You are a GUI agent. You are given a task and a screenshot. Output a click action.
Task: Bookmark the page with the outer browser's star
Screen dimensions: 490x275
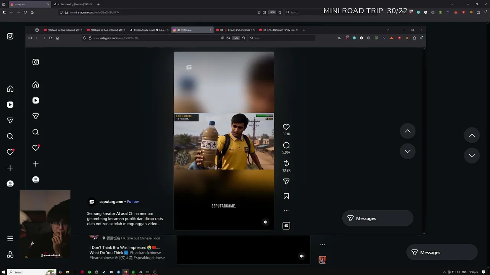click(280, 12)
